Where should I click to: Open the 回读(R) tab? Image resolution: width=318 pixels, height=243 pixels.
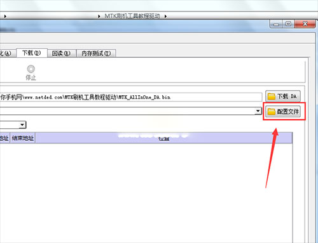61,53
